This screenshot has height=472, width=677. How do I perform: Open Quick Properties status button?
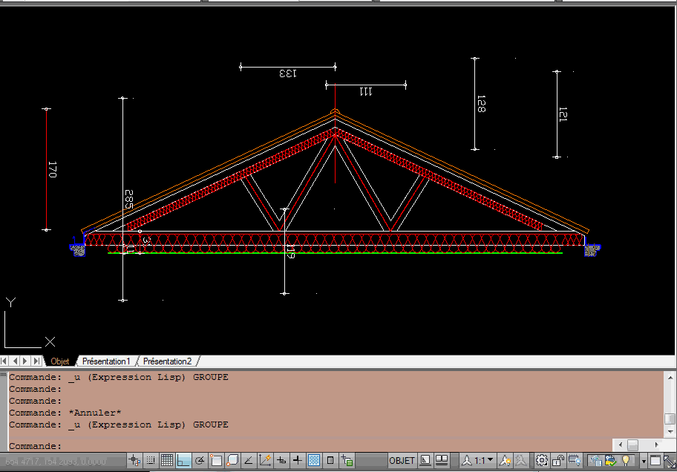[330, 461]
